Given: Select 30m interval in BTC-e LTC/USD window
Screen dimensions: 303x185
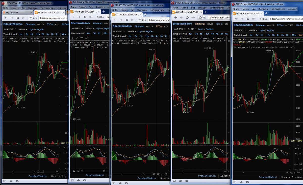Looking at the screenshot, I should [x=64, y=34].
